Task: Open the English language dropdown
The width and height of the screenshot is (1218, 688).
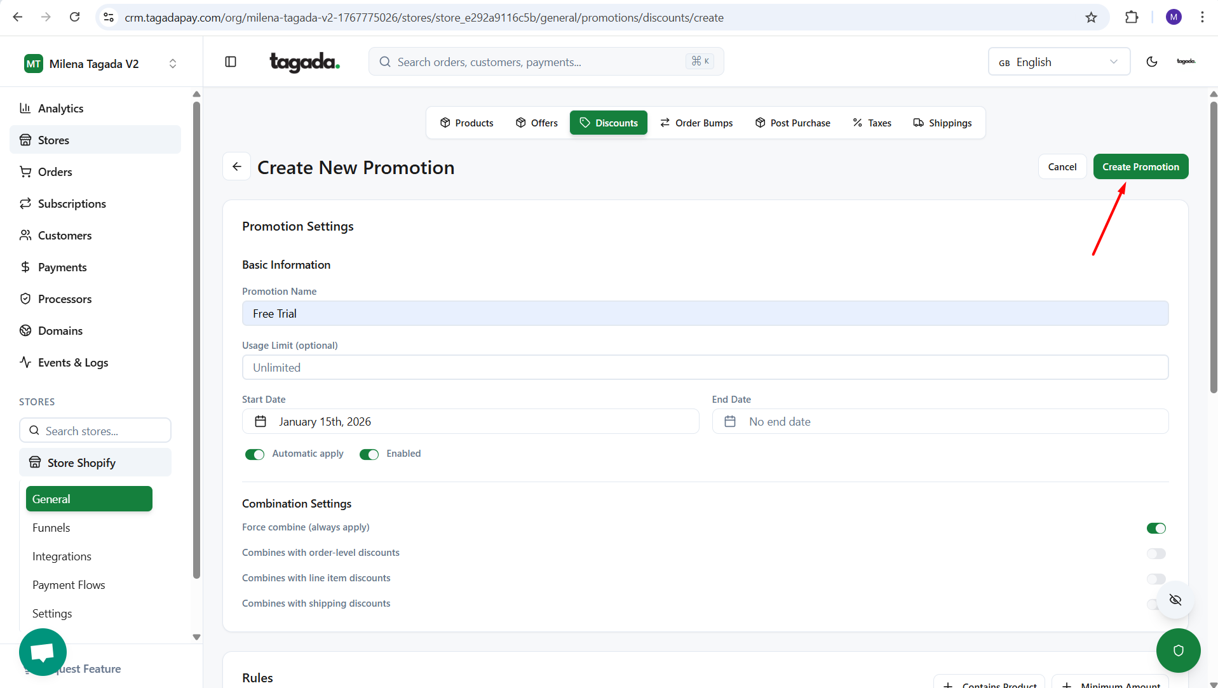Action: (x=1059, y=62)
